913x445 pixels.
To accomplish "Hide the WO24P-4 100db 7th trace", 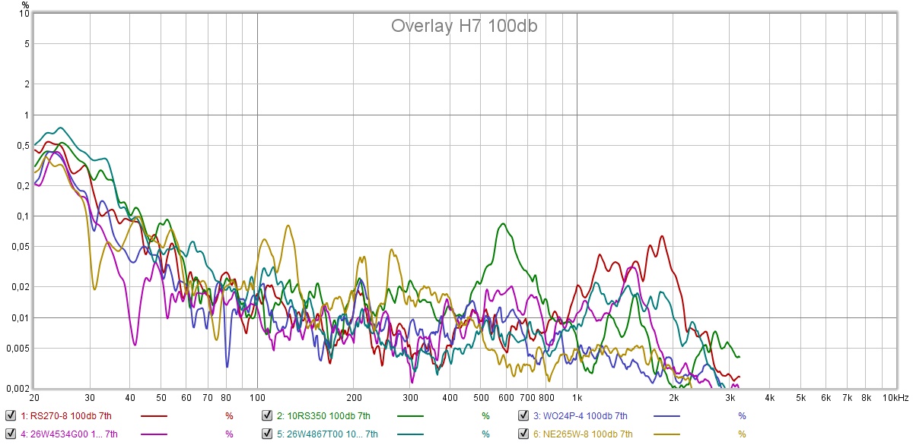I will pyautogui.click(x=524, y=415).
